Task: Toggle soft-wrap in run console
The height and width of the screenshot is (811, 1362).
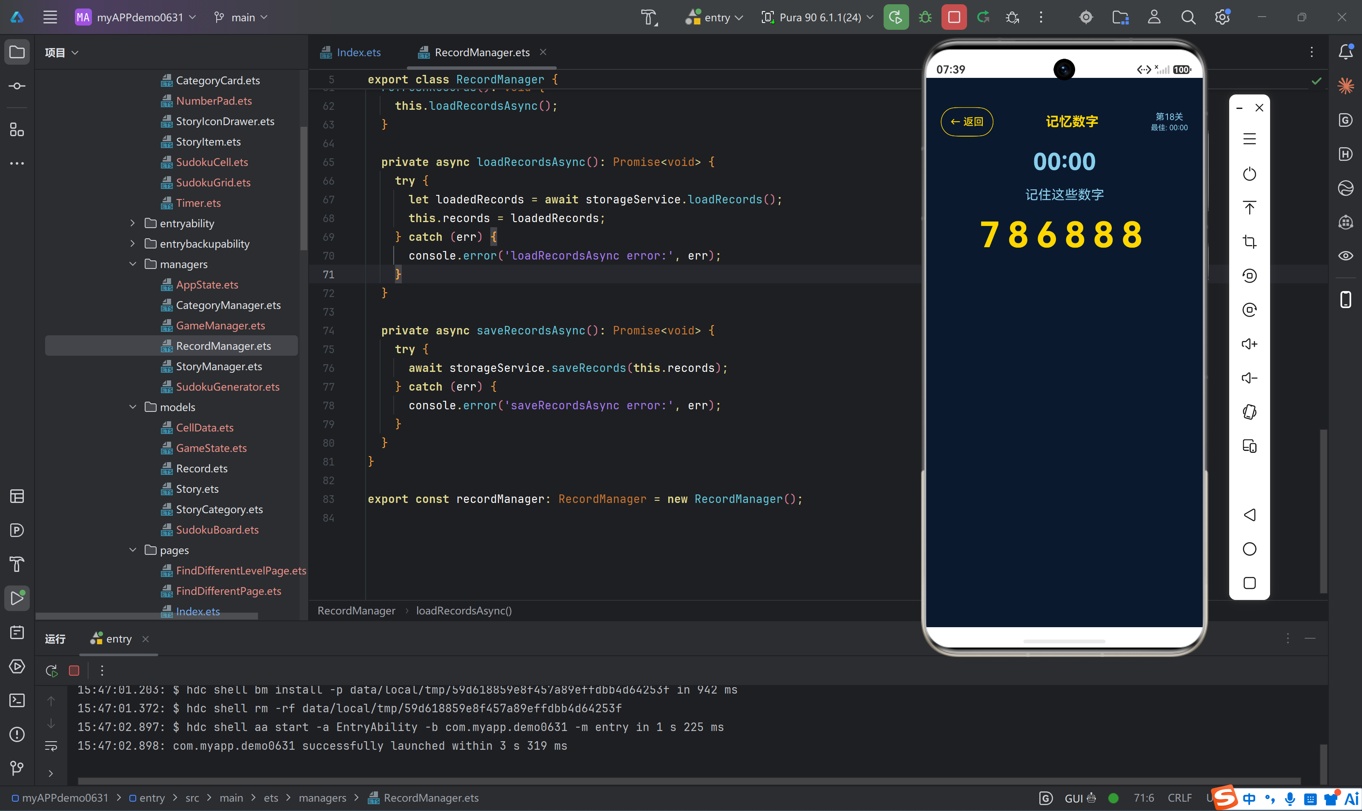Action: [51, 745]
